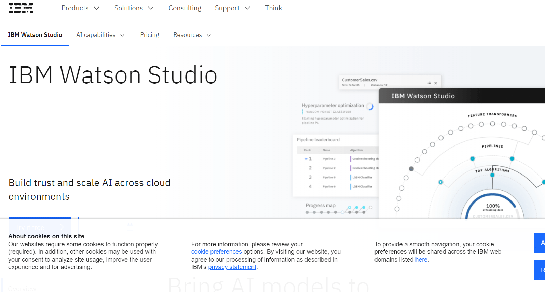Screen dimensions: 545x292
Task: Close the CustomerSales.csv card
Action: 436,83
